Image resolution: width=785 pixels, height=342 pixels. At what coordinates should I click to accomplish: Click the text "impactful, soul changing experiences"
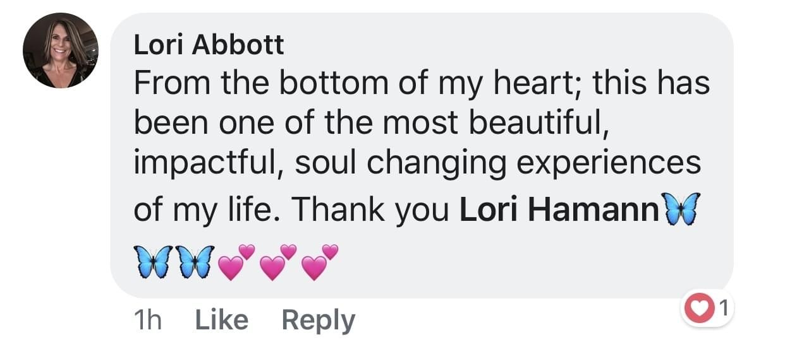pos(417,163)
